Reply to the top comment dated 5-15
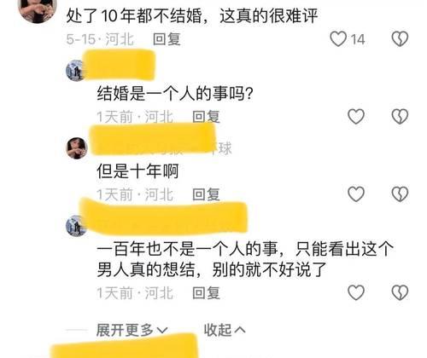 (x=167, y=39)
